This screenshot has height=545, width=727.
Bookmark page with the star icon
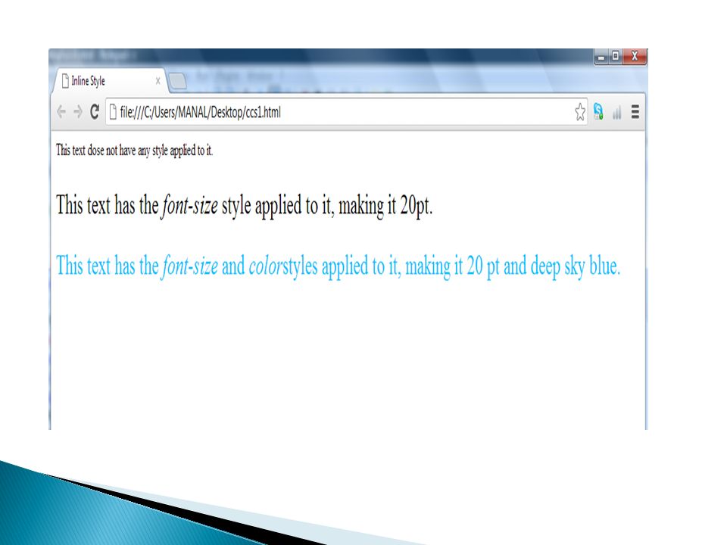(580, 112)
